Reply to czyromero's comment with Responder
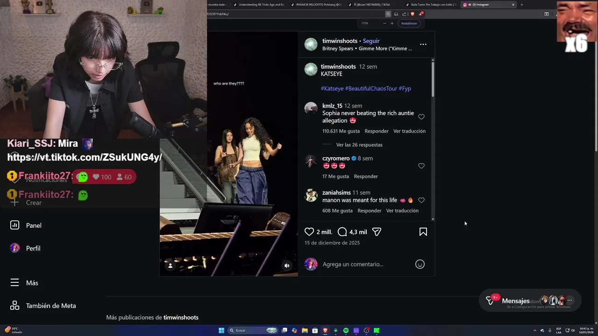Screen dimensions: 598x336 click(366, 176)
